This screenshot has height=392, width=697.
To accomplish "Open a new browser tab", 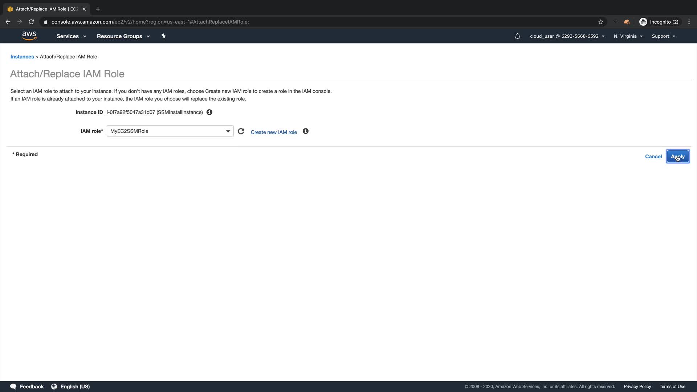I will (x=98, y=9).
